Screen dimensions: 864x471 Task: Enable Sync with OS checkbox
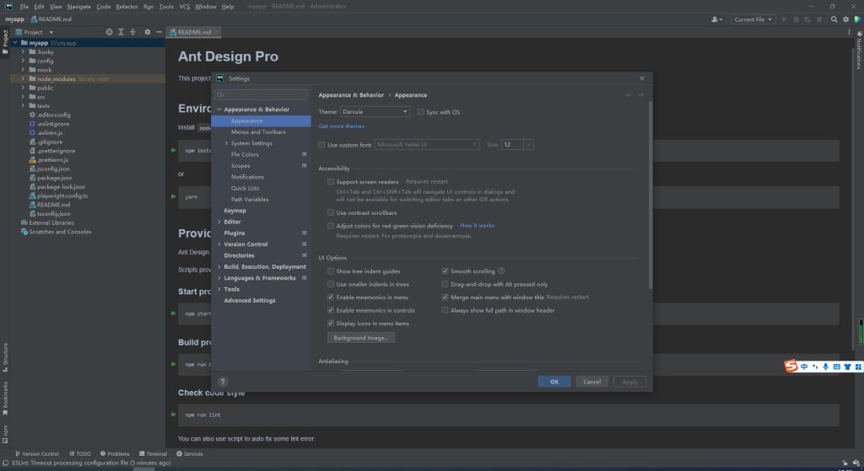coord(421,112)
